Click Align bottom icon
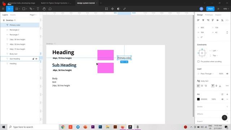The width and height of the screenshot is (231, 130). click(x=222, y=20)
